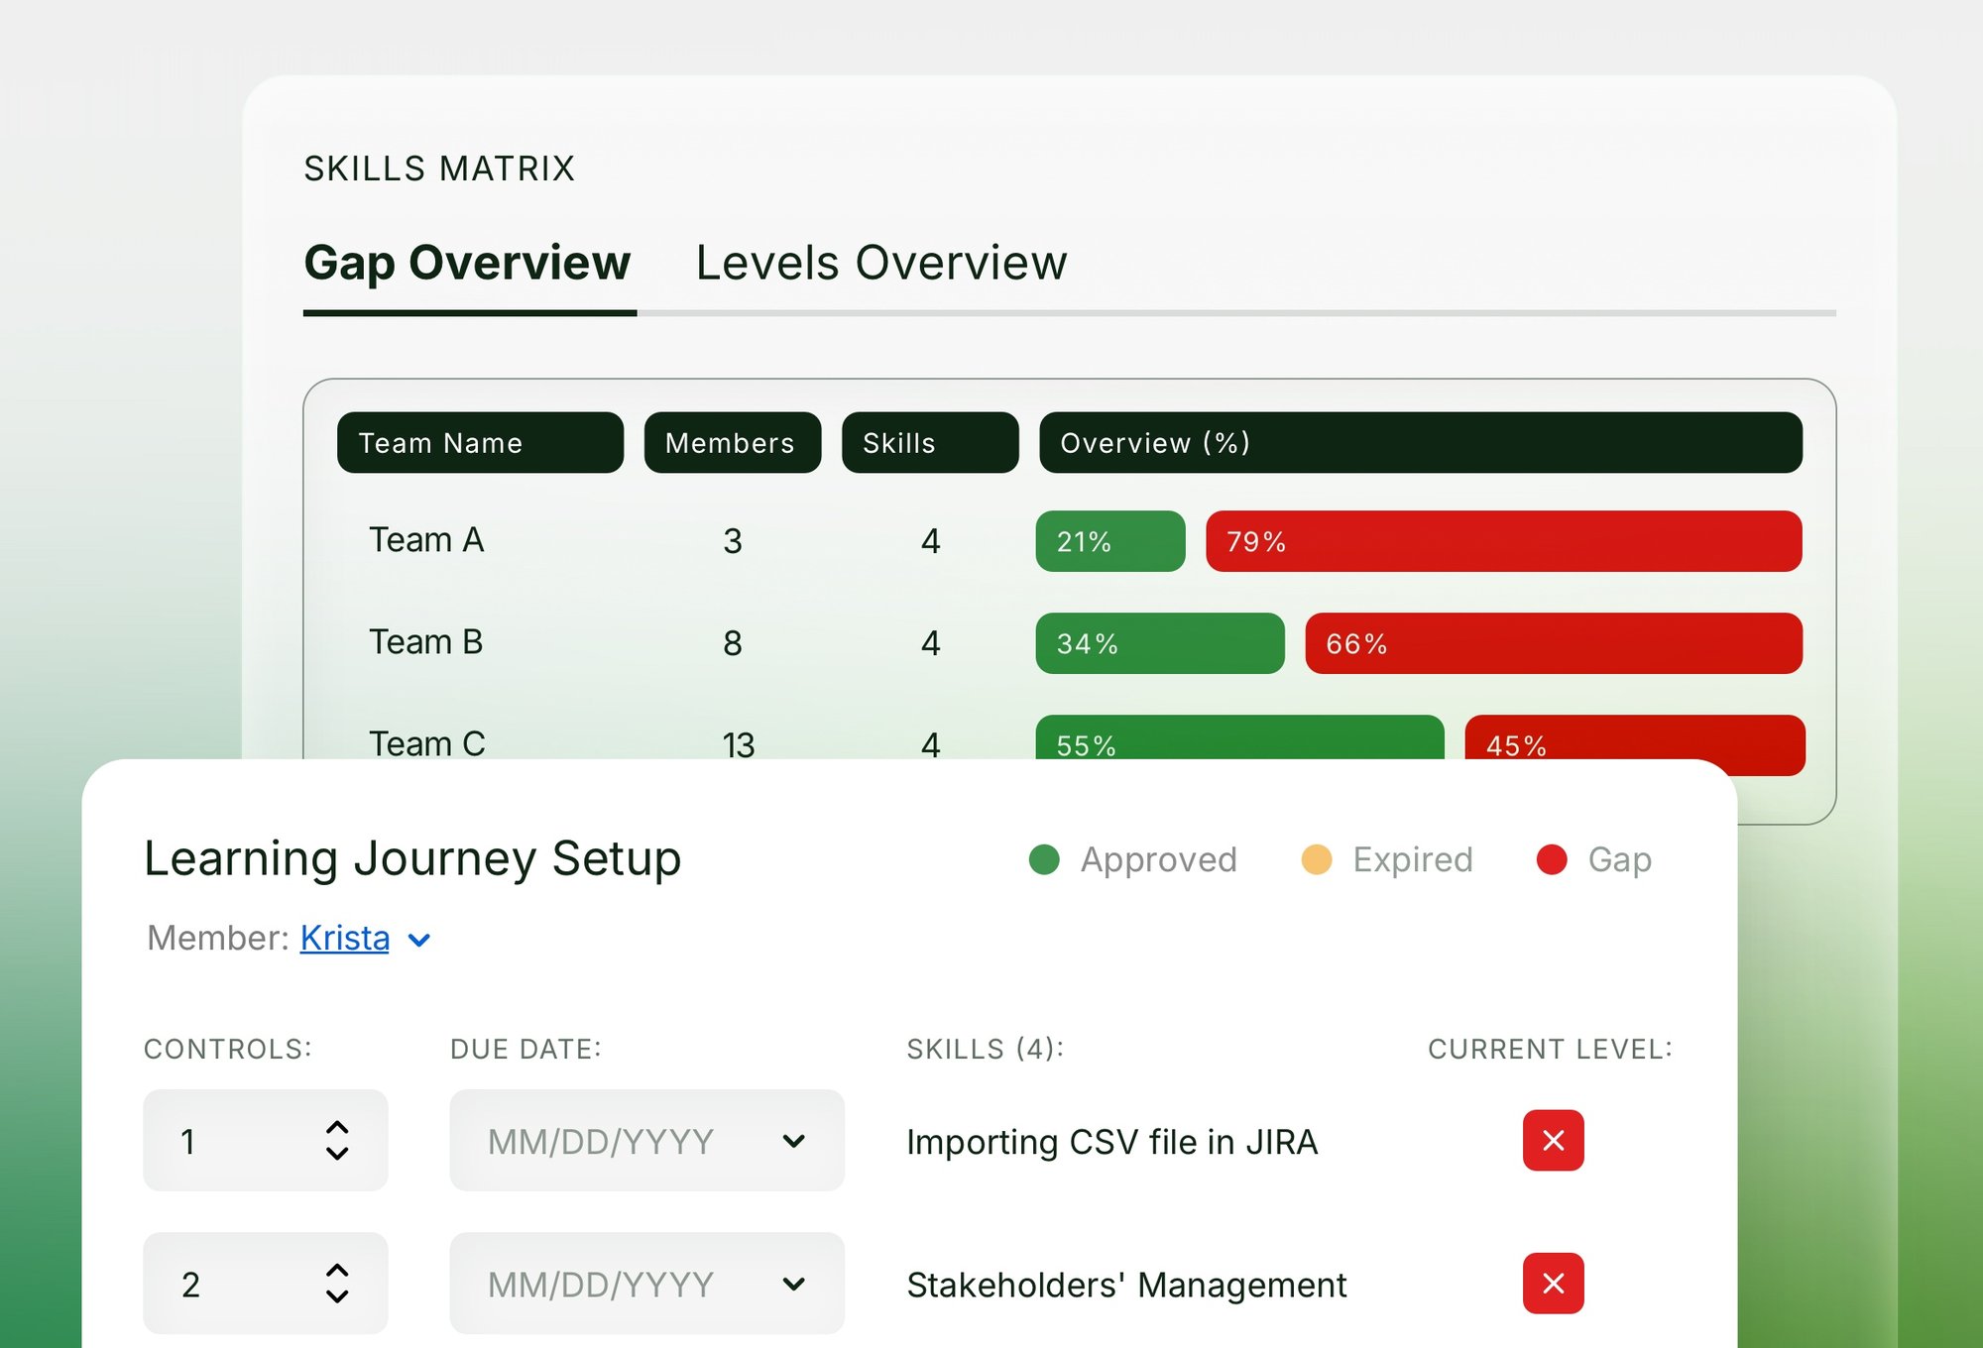Click the Skills column header
The width and height of the screenshot is (1983, 1348).
click(x=930, y=443)
